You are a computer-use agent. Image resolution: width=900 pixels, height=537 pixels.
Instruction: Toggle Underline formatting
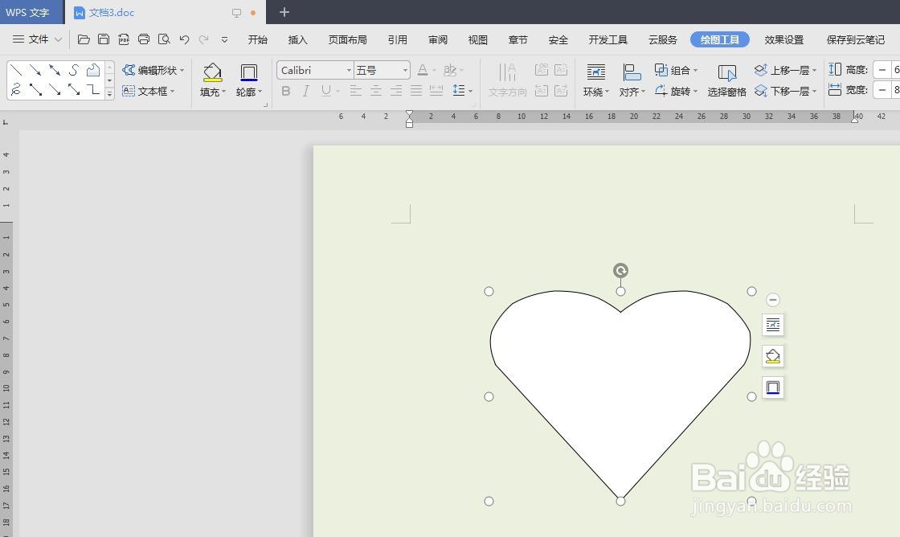tap(326, 91)
